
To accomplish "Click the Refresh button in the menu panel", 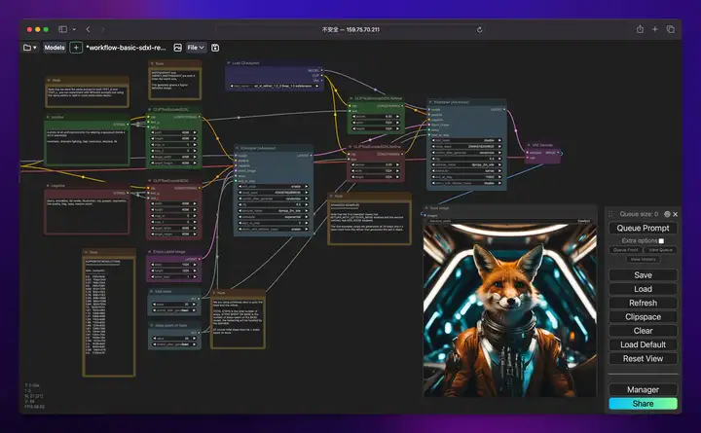I will click(643, 303).
